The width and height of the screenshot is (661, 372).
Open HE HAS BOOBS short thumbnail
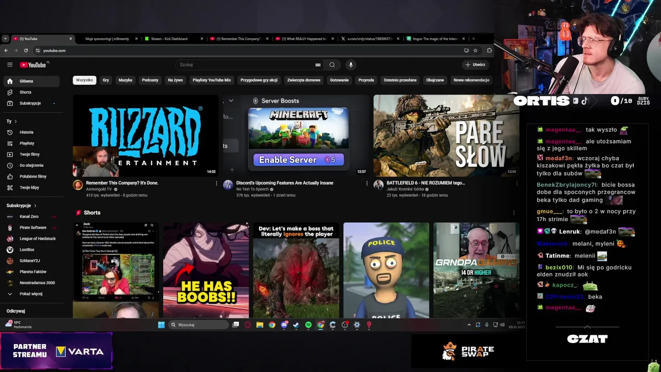pos(206,270)
